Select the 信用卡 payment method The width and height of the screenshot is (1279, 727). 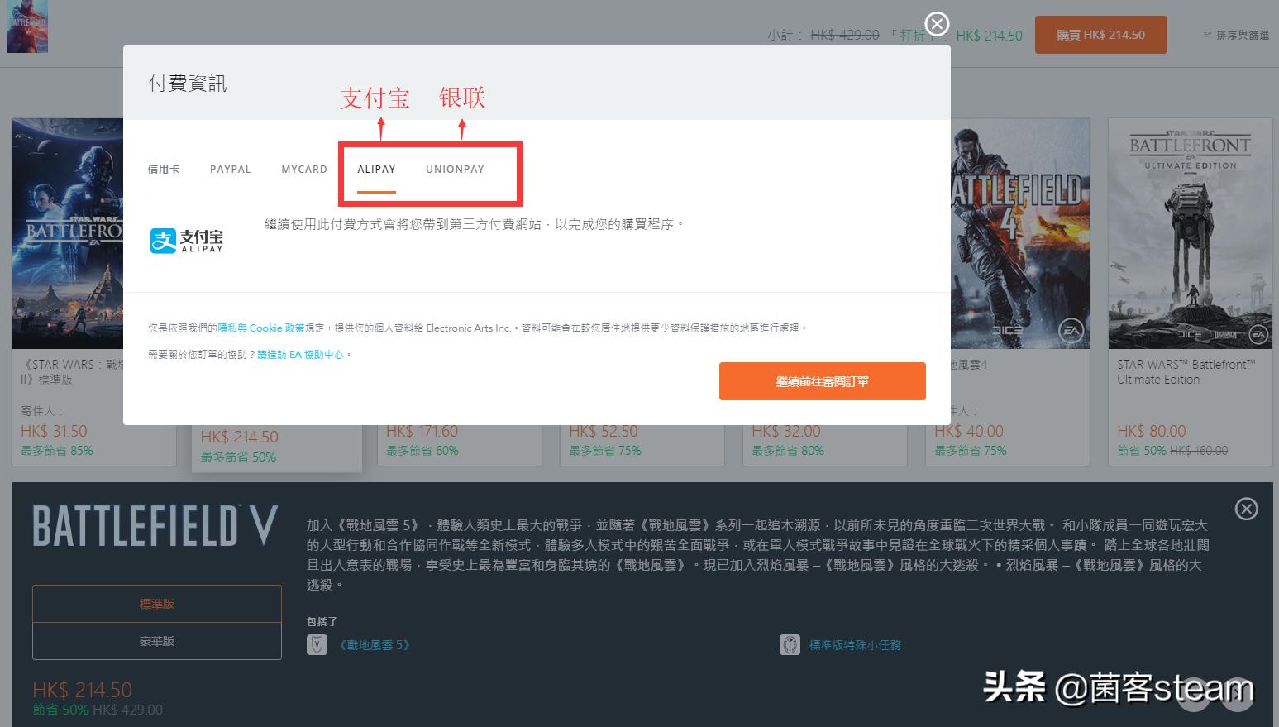click(163, 169)
